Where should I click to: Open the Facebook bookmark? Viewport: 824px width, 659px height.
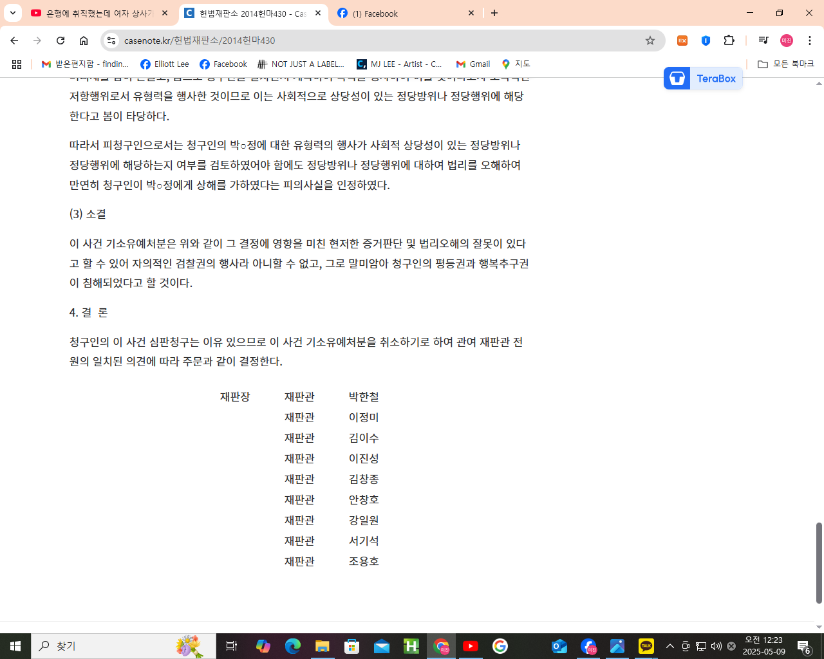223,64
